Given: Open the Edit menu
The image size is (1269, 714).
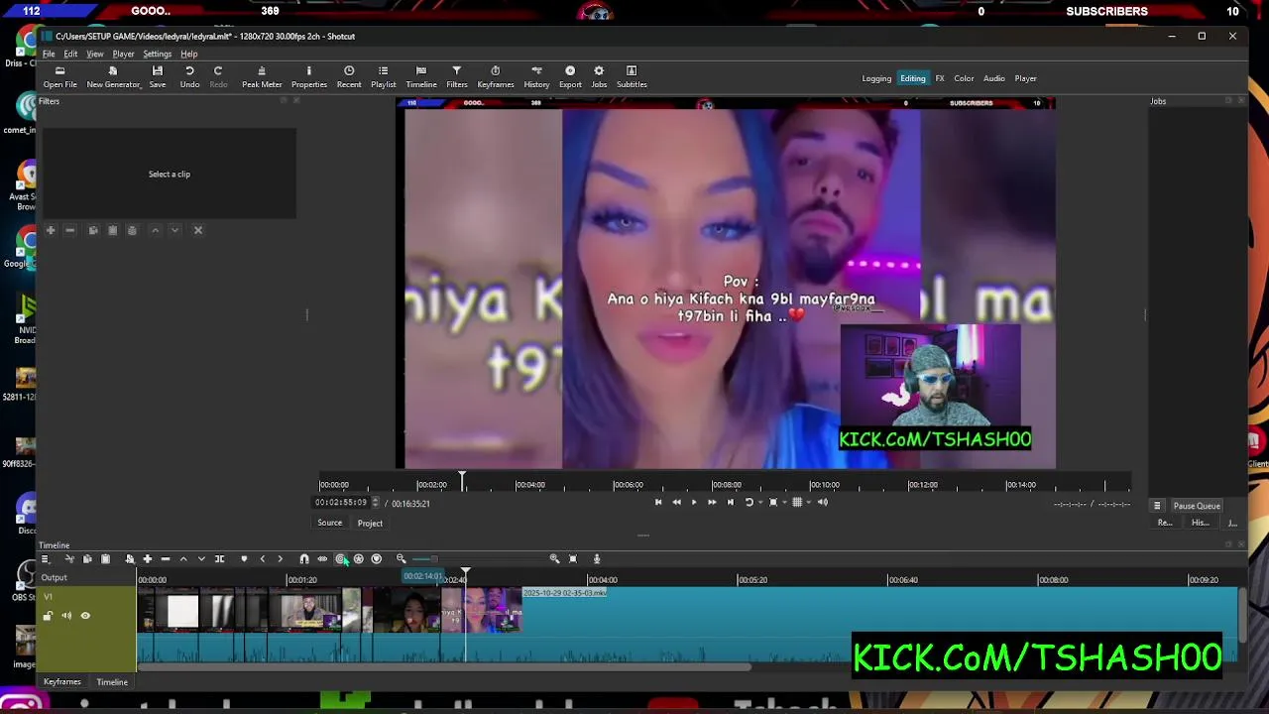Looking at the screenshot, I should 70,54.
